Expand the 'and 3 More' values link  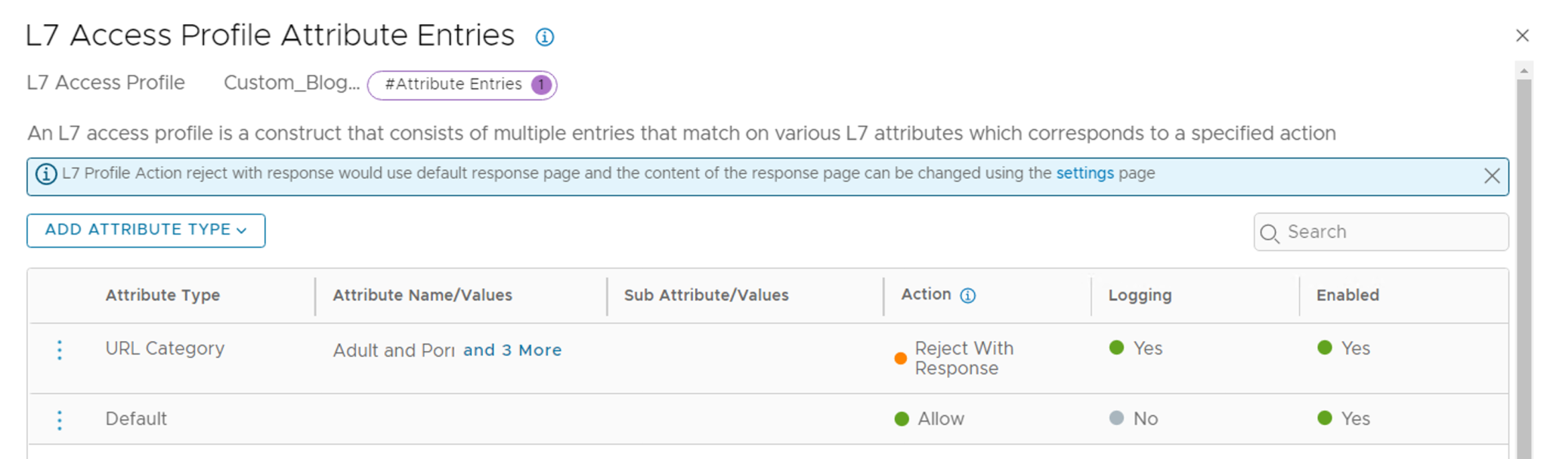(512, 350)
